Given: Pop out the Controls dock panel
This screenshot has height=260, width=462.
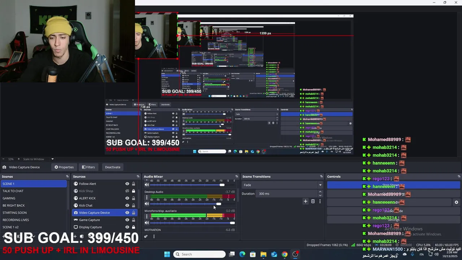Looking at the screenshot, I should point(459,177).
